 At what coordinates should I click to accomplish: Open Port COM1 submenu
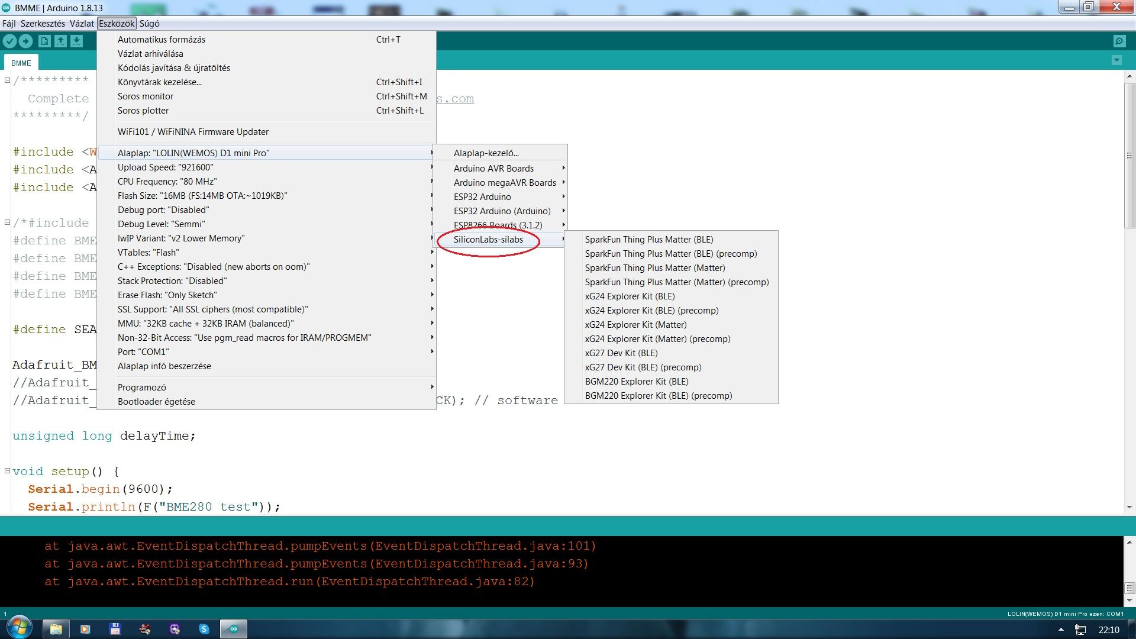[267, 351]
